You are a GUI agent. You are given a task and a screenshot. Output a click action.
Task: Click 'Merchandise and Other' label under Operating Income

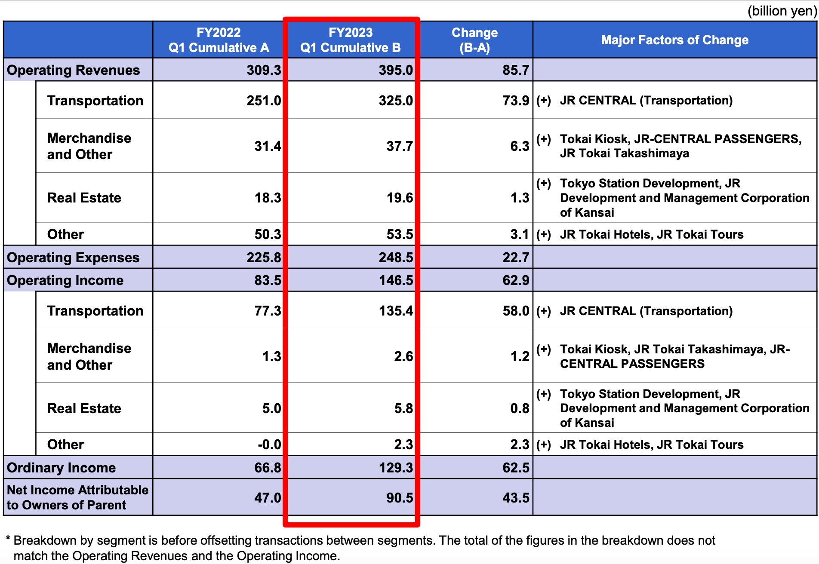[x=89, y=356]
